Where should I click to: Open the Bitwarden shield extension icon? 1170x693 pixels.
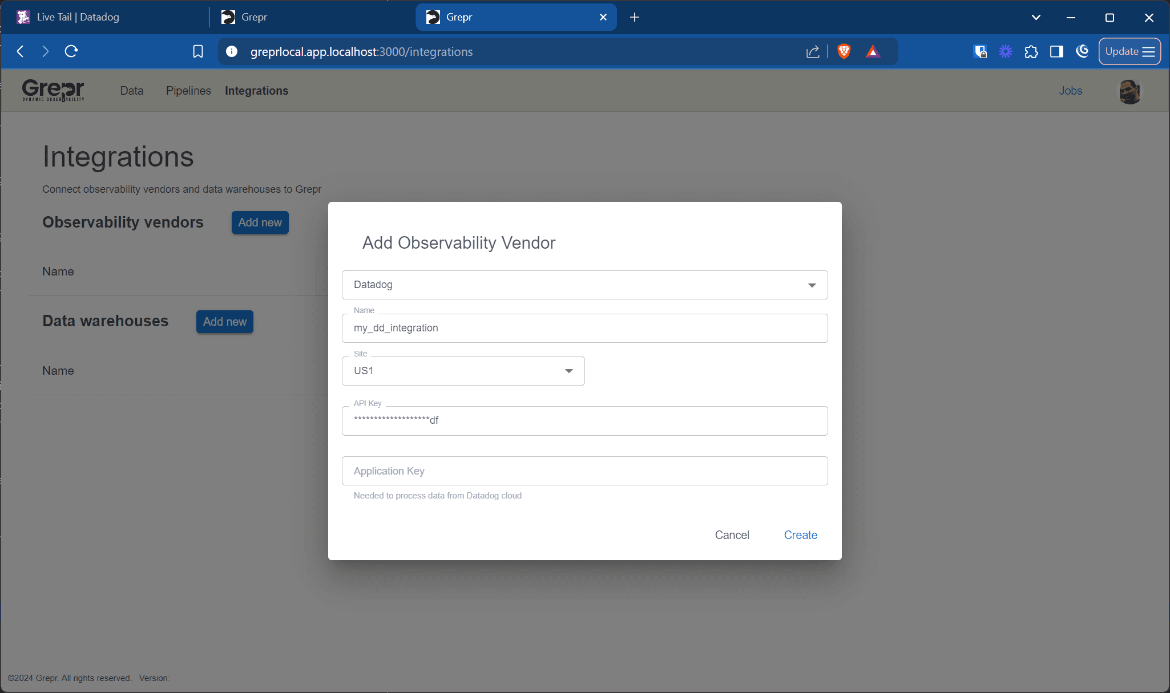(x=980, y=51)
